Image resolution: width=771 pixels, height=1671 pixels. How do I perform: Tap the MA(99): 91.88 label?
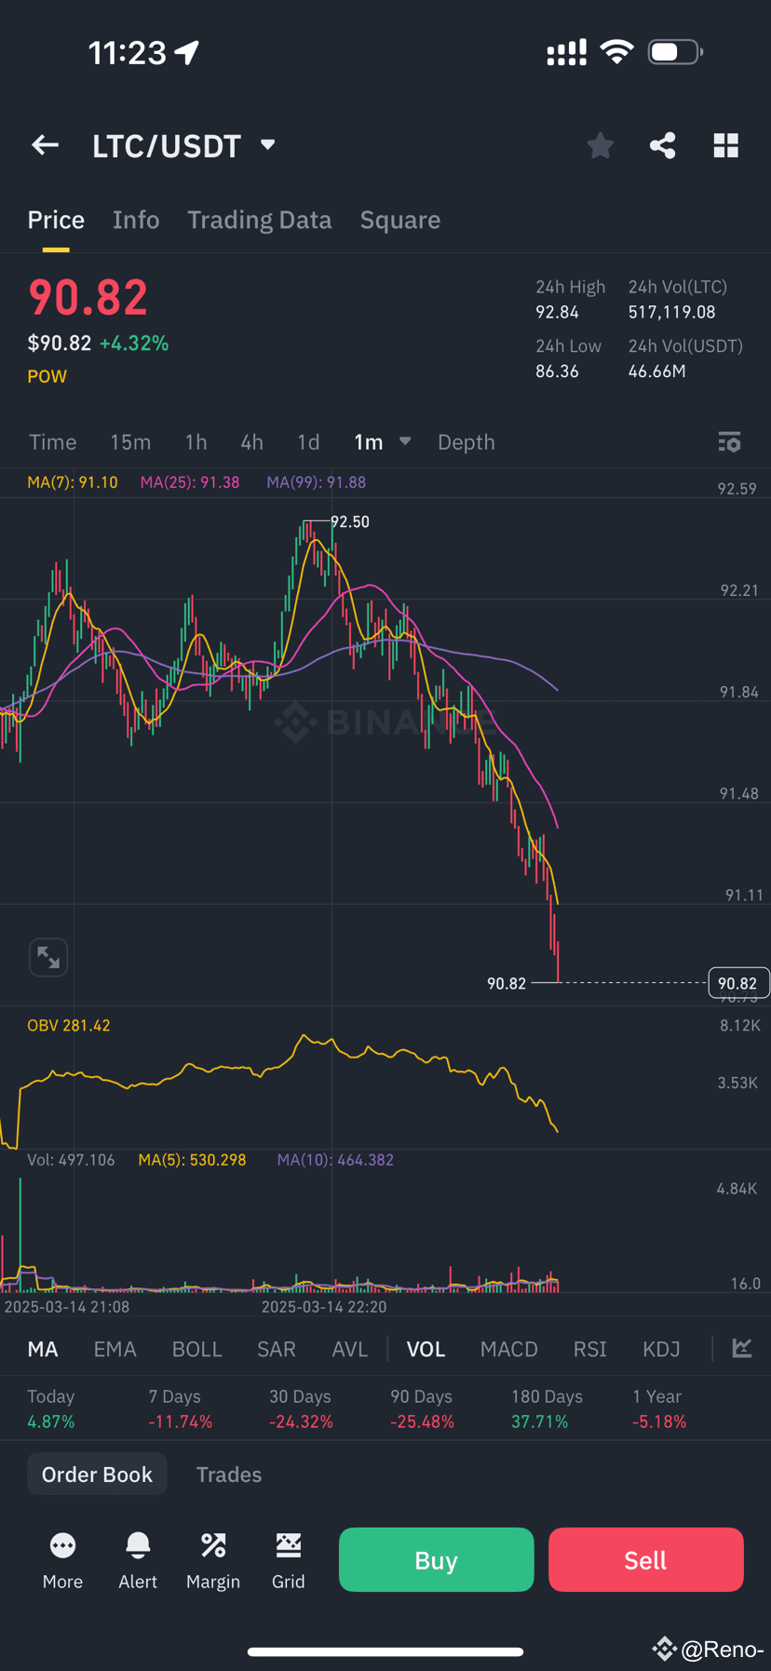pyautogui.click(x=317, y=482)
